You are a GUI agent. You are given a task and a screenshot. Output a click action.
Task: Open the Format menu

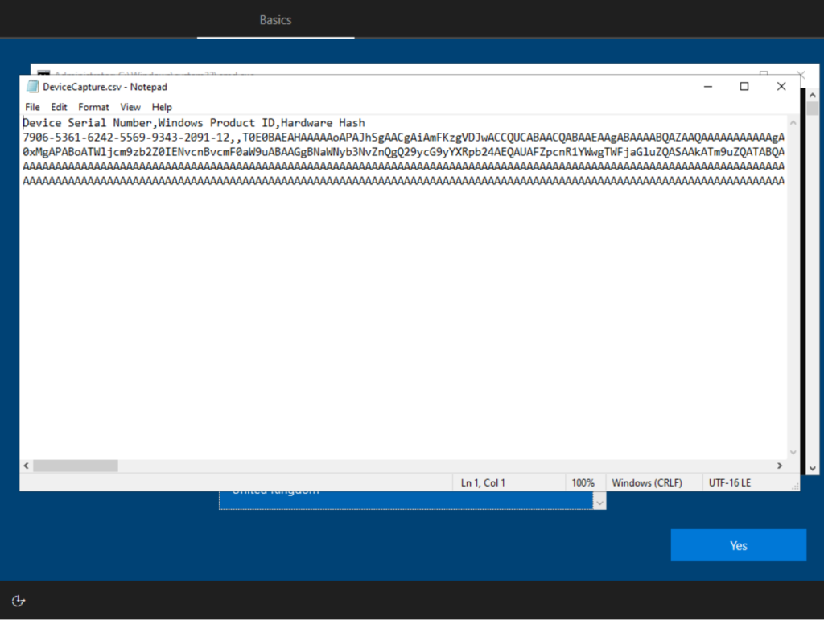click(93, 106)
